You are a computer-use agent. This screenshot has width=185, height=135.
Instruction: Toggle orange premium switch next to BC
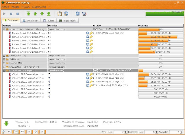coord(13,132)
